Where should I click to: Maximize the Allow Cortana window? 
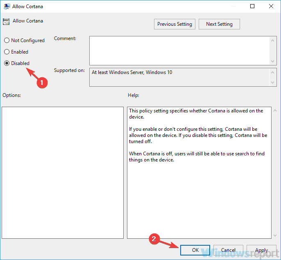[252, 6]
